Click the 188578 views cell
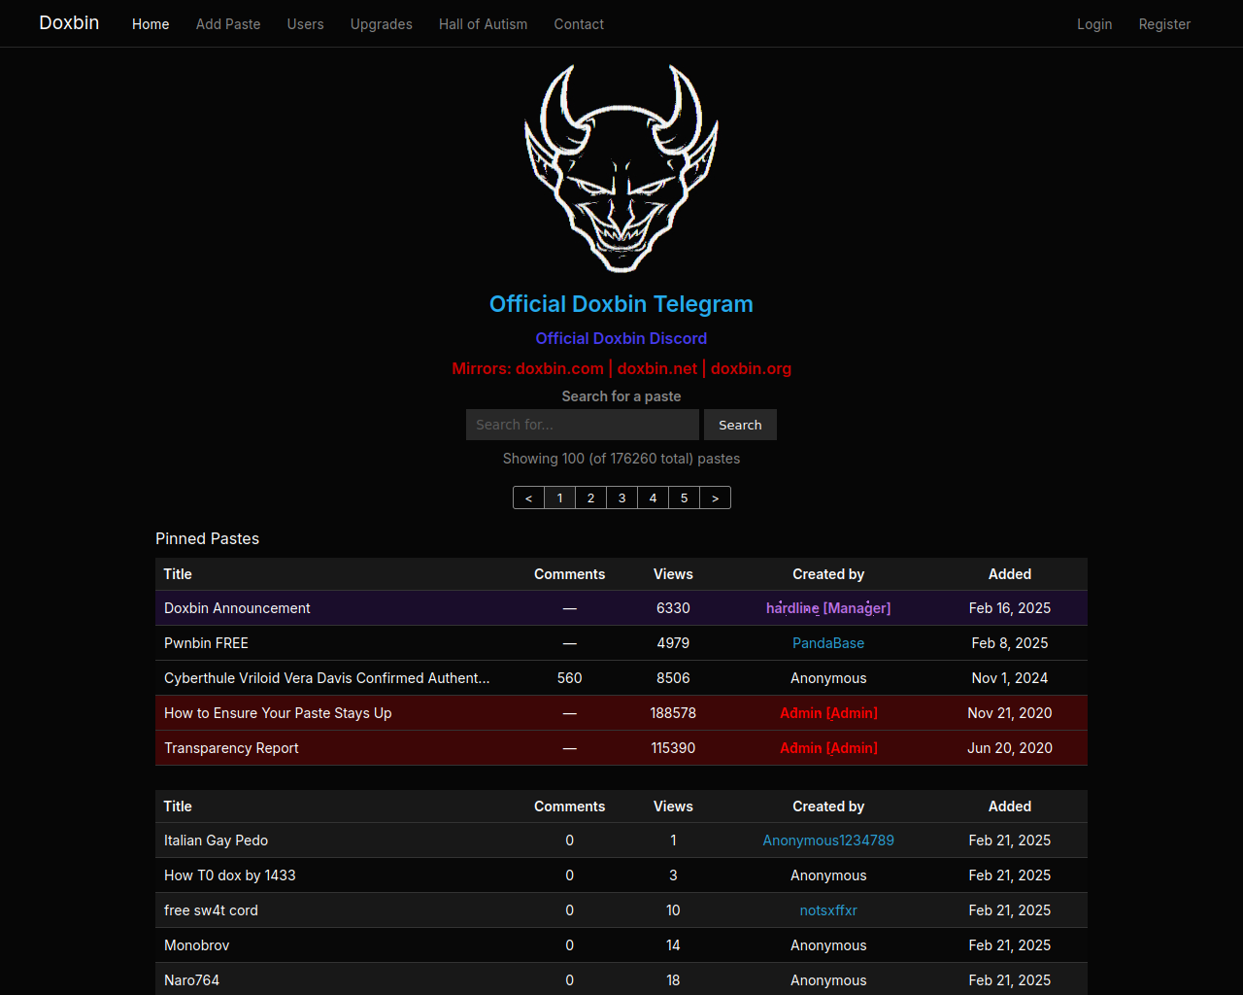 tap(673, 713)
